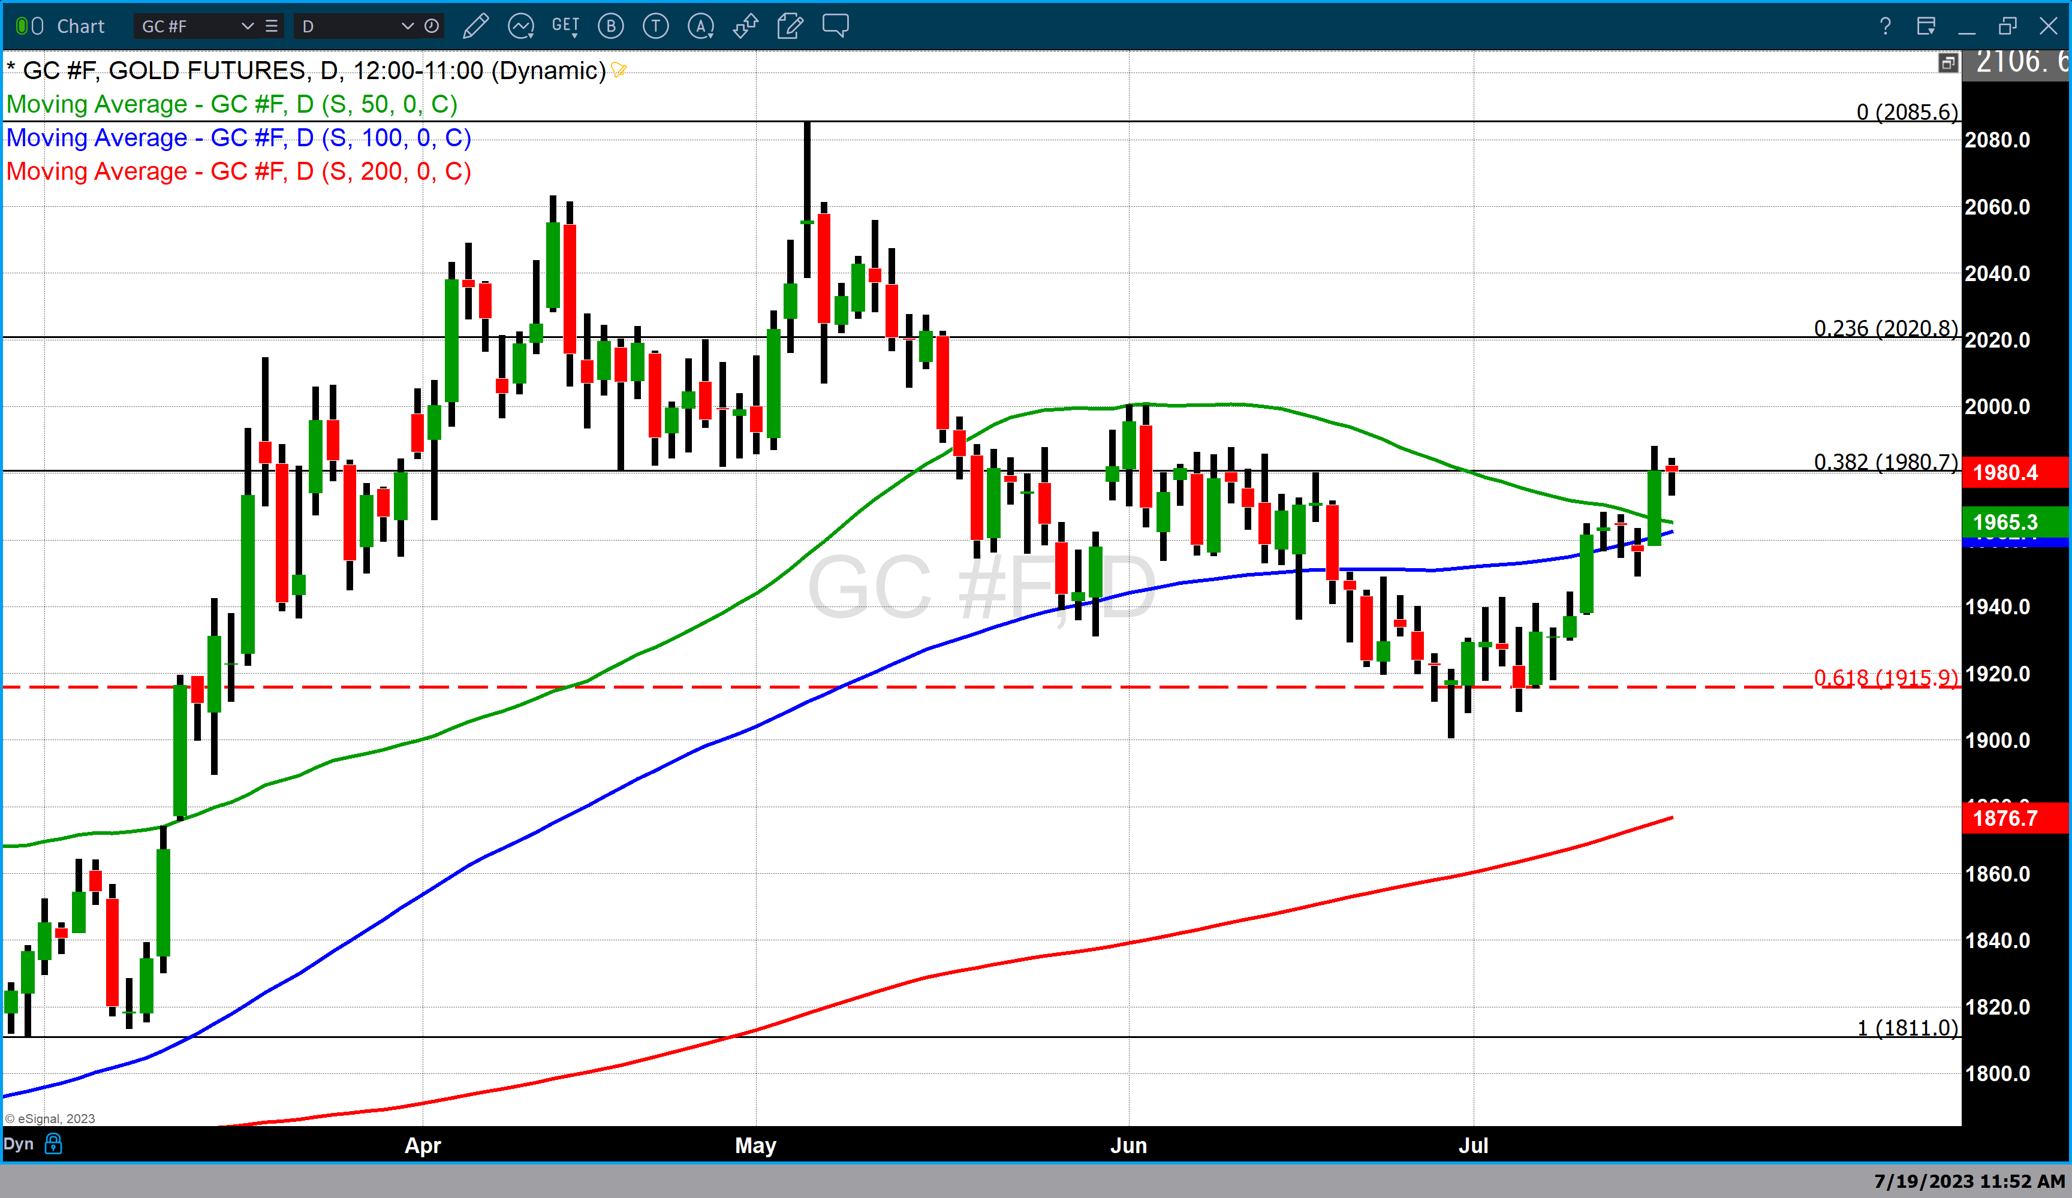Click the 50-period Moving Average label
The height and width of the screenshot is (1198, 2072).
tap(232, 104)
